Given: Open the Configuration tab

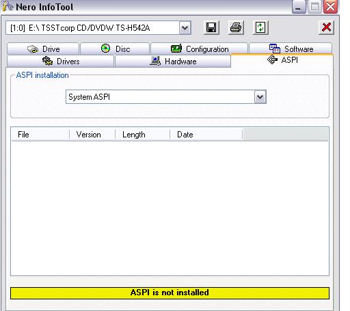Looking at the screenshot, I should [x=200, y=49].
